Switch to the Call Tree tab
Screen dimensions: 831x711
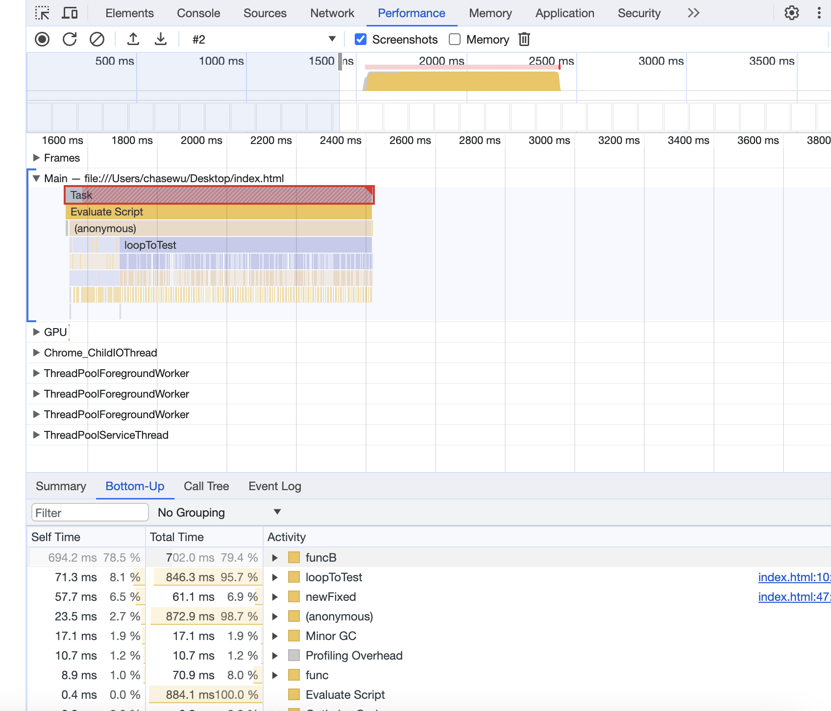(x=206, y=486)
